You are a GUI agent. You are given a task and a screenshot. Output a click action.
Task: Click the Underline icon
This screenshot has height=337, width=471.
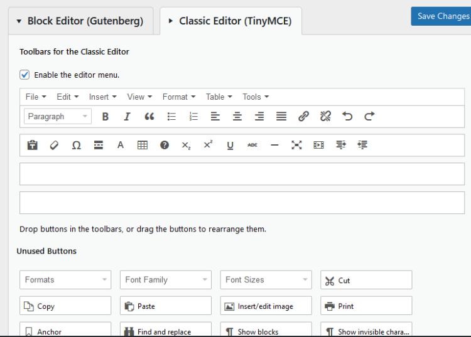tap(230, 146)
